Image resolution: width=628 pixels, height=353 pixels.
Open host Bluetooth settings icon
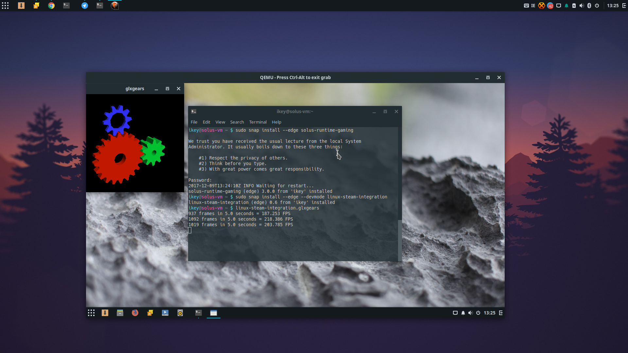coord(589,6)
